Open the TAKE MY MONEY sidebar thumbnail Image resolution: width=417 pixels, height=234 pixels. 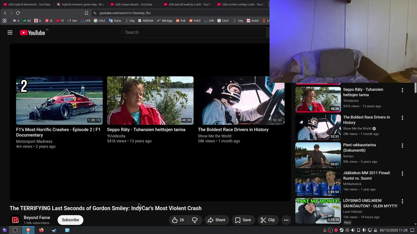(x=318, y=211)
